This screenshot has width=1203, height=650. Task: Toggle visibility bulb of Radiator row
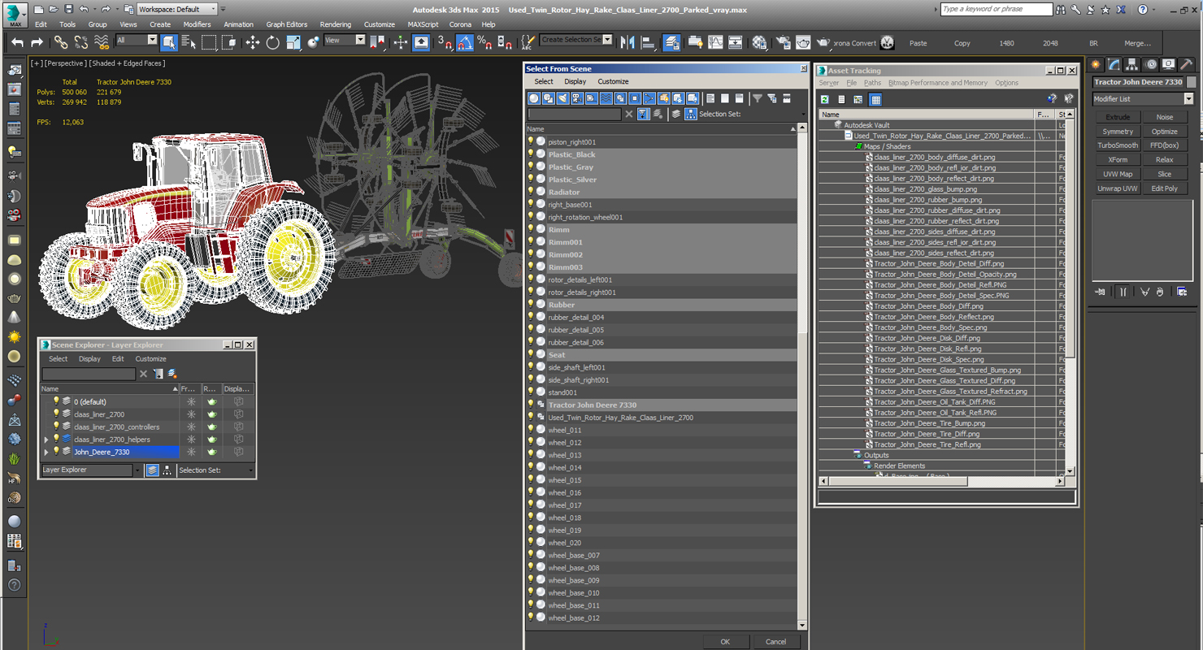(x=531, y=192)
